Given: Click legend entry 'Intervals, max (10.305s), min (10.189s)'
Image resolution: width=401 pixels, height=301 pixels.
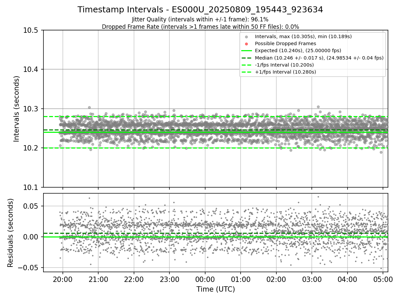Looking at the screenshot, I should pyautogui.click(x=303, y=36).
